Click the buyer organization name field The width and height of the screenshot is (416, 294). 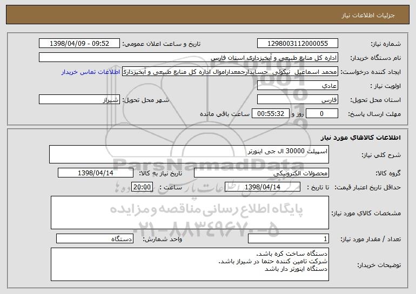tap(189, 58)
